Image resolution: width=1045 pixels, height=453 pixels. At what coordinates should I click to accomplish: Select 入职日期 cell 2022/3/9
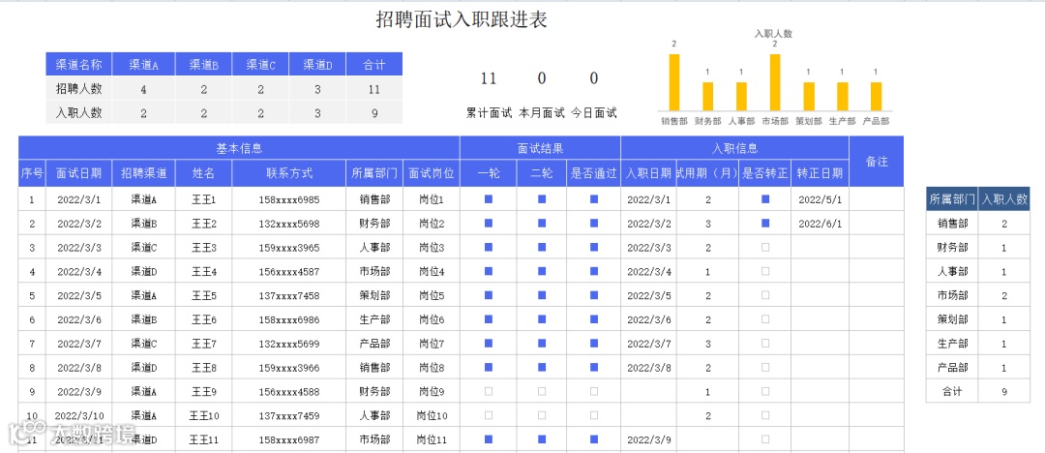click(x=649, y=439)
